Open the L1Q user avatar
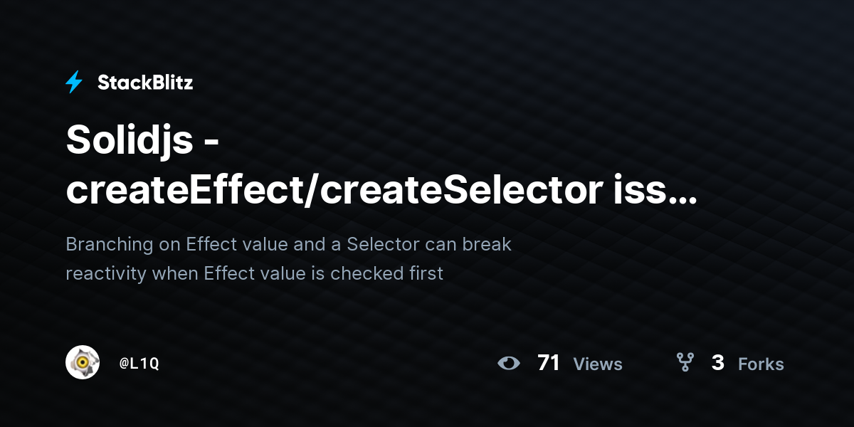Viewport: 854px width, 427px height. 83,362
